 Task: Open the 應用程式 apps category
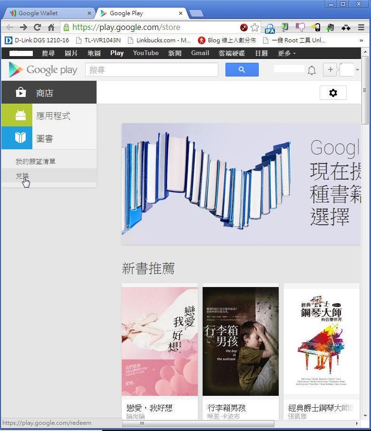pyautogui.click(x=49, y=115)
